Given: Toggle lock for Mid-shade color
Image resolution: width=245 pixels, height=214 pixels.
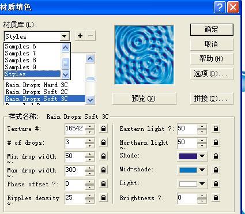Looking at the screenshot, I should (x=216, y=170).
